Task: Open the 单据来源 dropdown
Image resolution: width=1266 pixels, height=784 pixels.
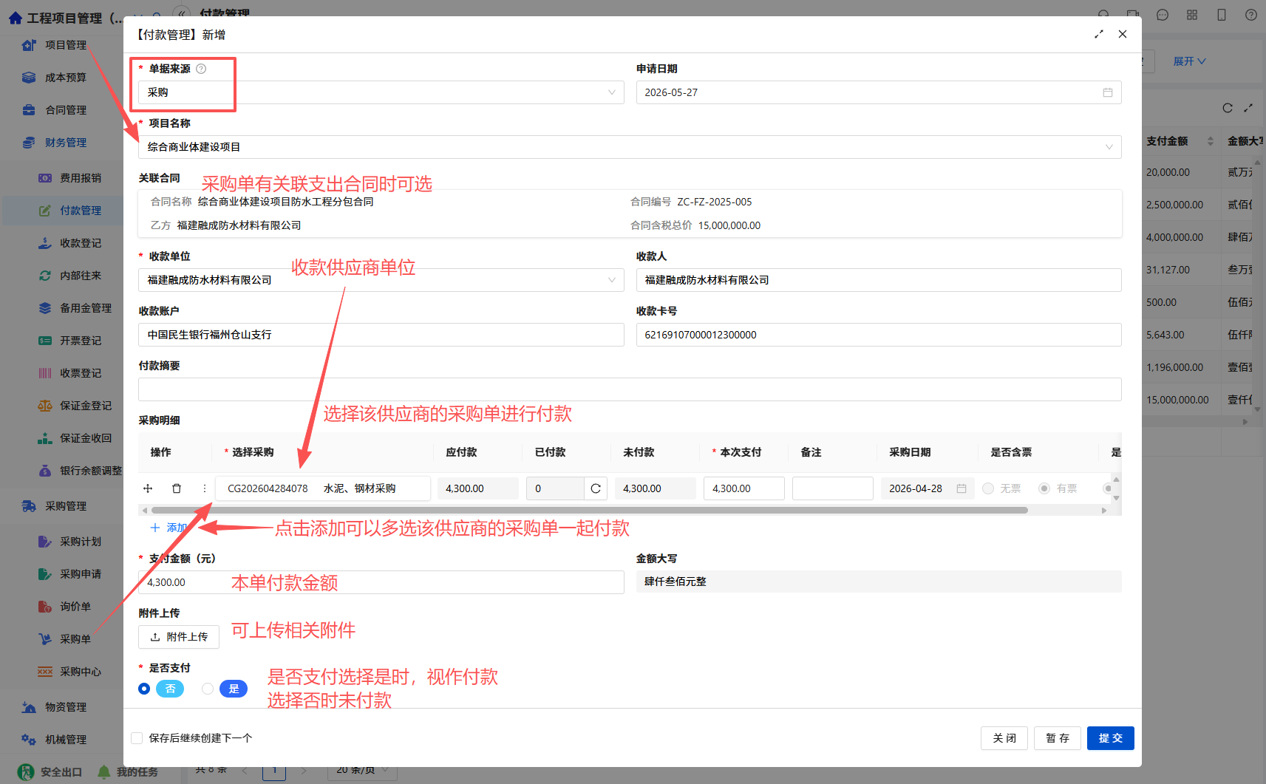Action: coord(381,92)
